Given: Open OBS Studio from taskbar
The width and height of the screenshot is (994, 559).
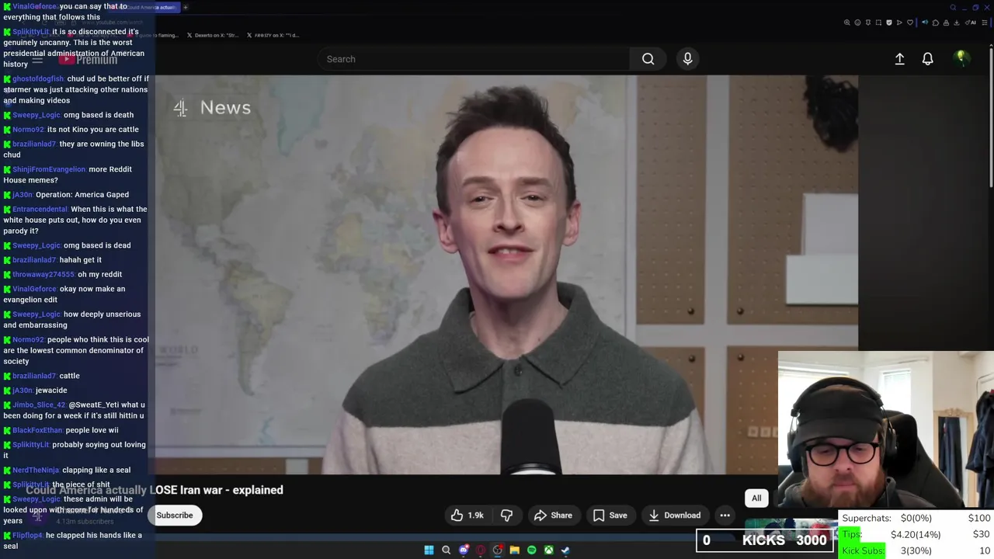Looking at the screenshot, I should 498,550.
